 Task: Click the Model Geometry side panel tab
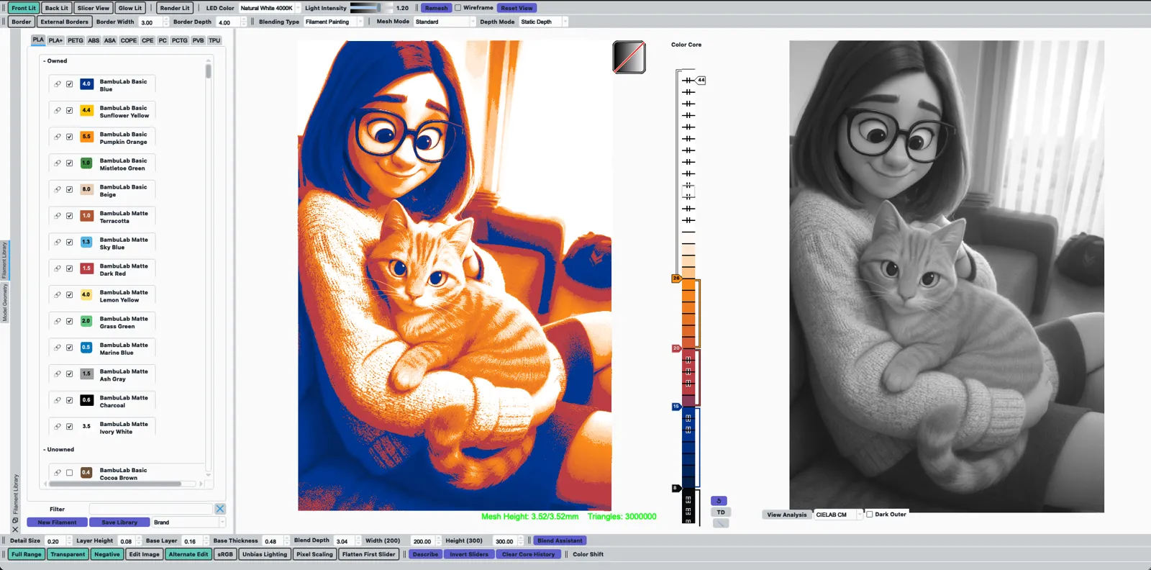coord(4,302)
